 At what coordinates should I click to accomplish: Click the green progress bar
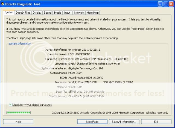pyautogui.click(x=19, y=112)
